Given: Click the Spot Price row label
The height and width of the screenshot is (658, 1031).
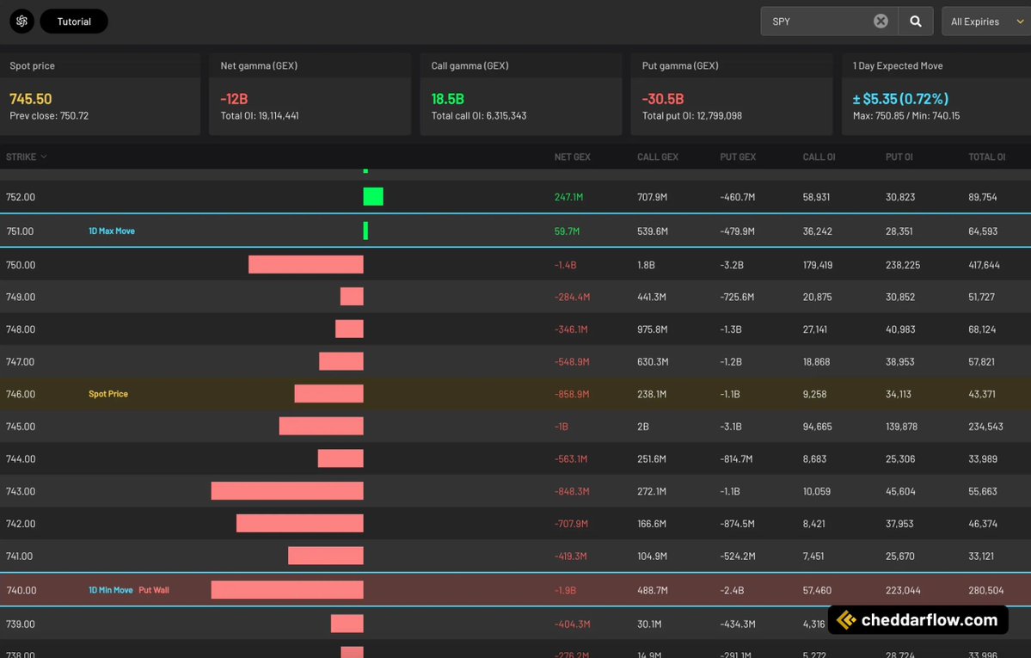Looking at the screenshot, I should click(108, 393).
